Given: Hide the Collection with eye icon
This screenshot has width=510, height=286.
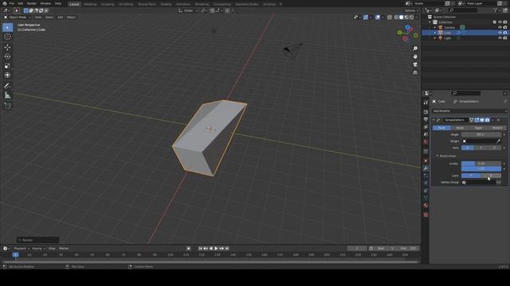Looking at the screenshot, I should click(500, 22).
